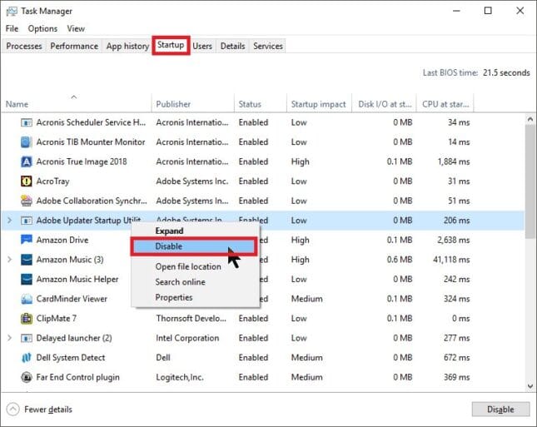Click the Thornsoft Develo... publisher cell

(191, 319)
